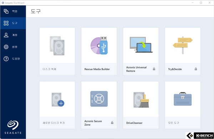Click the 디스크 복제 card label
Image resolution: width=214 pixels, height=139 pixels.
coord(49,69)
